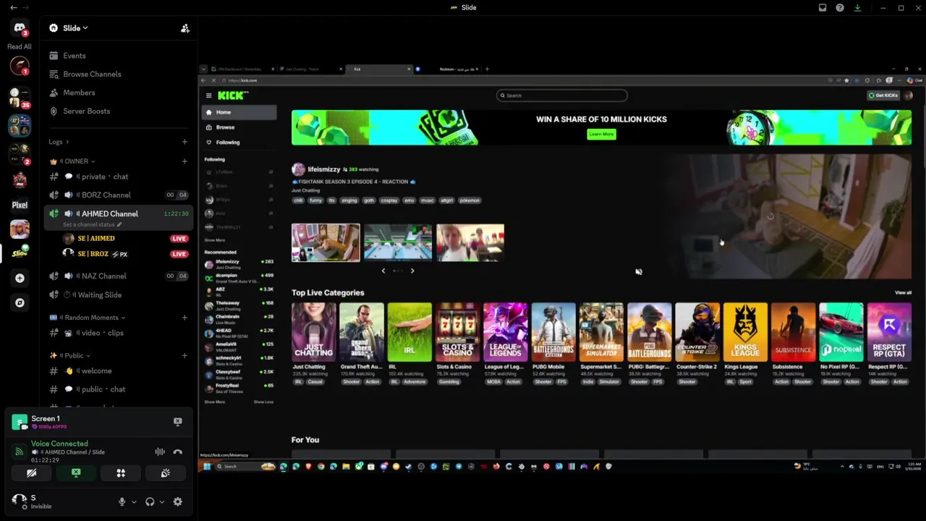The width and height of the screenshot is (926, 521).
Task: Expand the Logs category
Action: click(x=59, y=142)
